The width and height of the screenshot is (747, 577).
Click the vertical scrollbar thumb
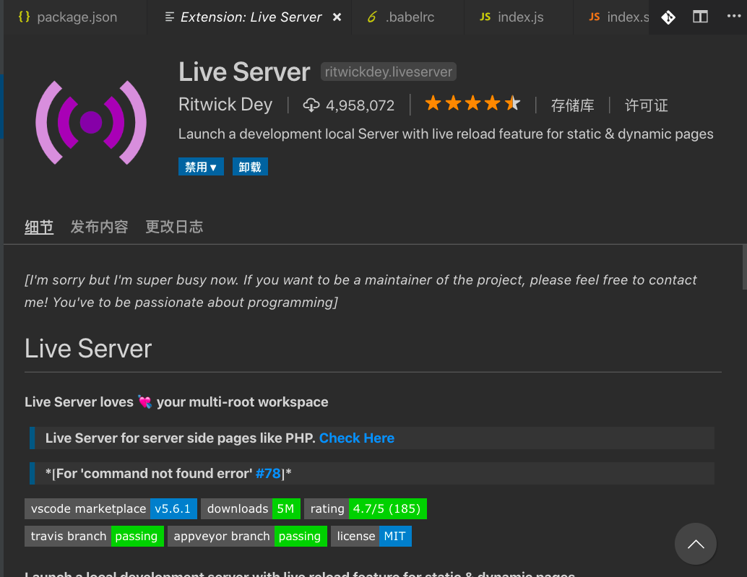(745, 267)
